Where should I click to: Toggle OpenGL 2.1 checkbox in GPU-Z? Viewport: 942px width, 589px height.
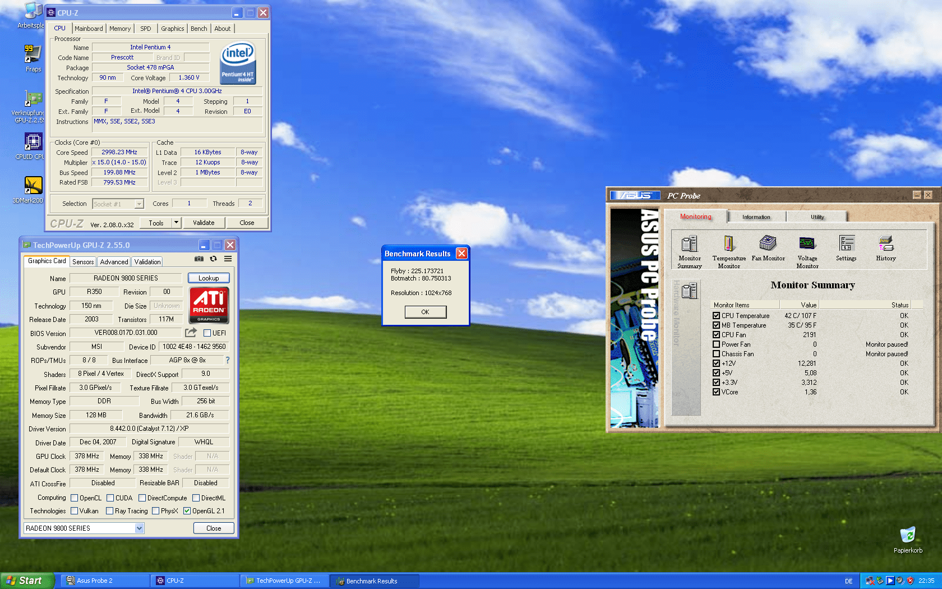(187, 510)
